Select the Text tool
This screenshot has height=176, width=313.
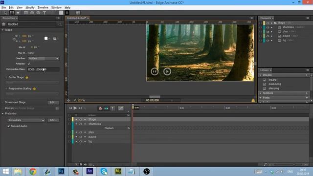pos(45,13)
